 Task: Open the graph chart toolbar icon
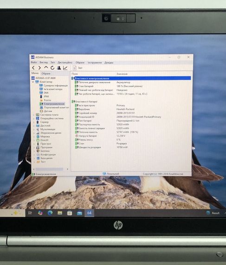(x=65, y=68)
